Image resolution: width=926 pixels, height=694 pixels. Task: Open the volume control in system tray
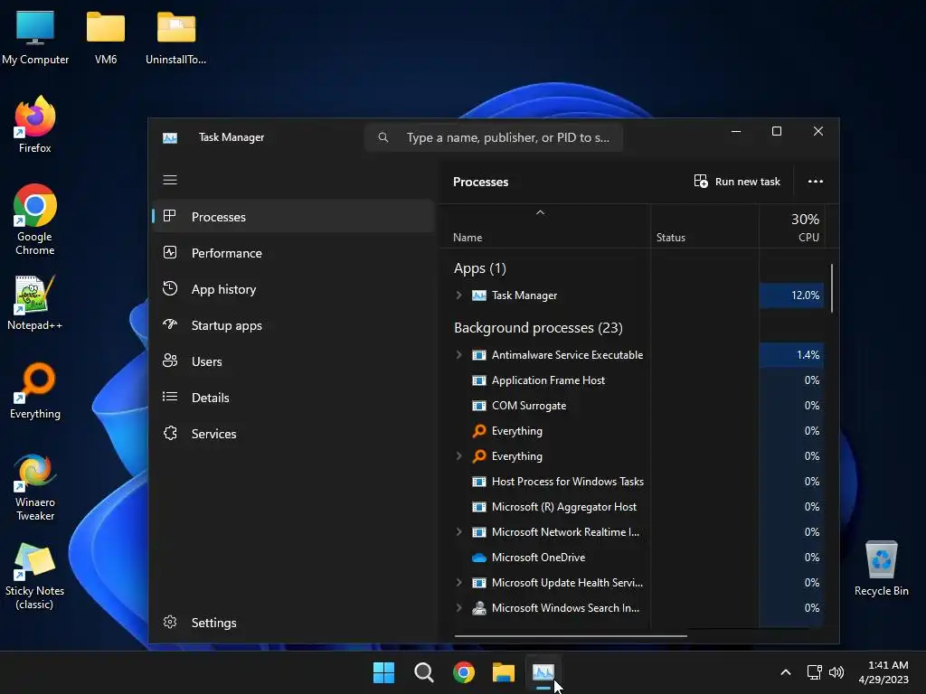coord(836,672)
